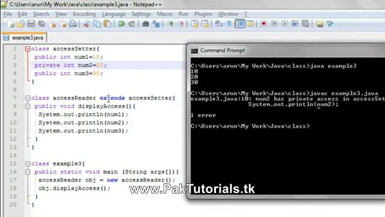Toggle Show All Characters paragraph icon
The image size is (385, 217).
click(x=229, y=24)
